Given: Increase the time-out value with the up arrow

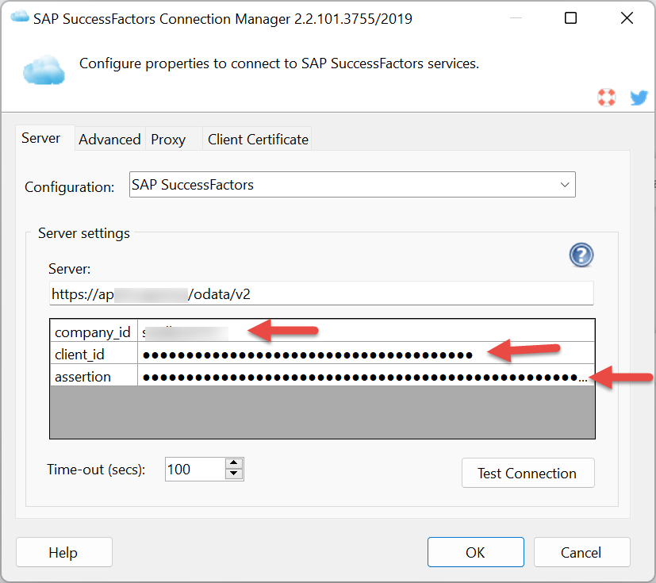Looking at the screenshot, I should (x=234, y=463).
